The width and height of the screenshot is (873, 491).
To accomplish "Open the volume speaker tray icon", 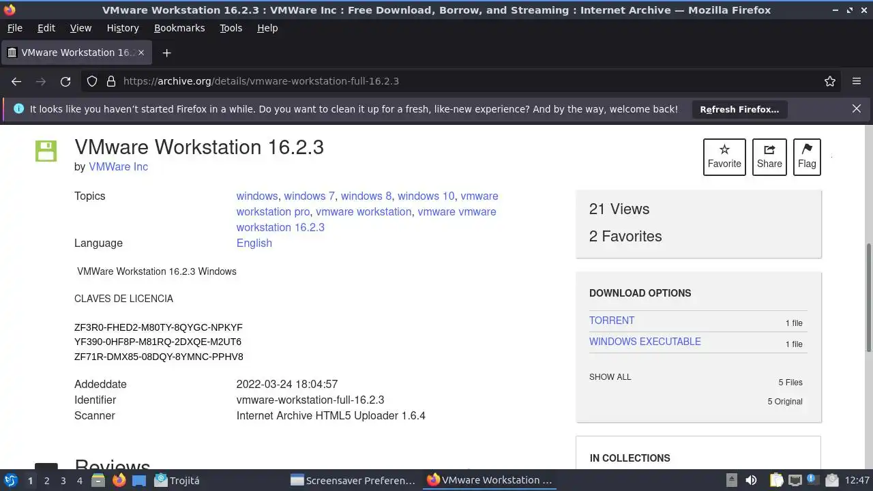I will click(751, 480).
